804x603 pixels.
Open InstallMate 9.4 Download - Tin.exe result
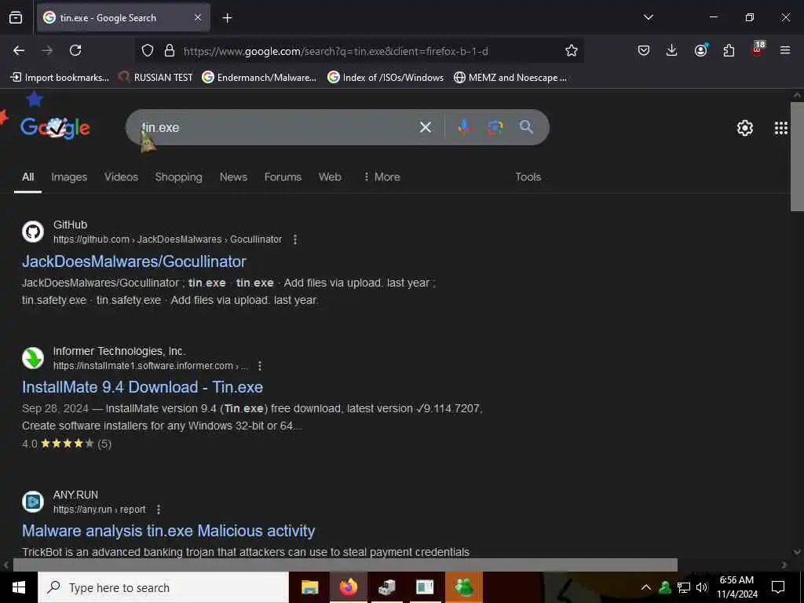pyautogui.click(x=143, y=387)
